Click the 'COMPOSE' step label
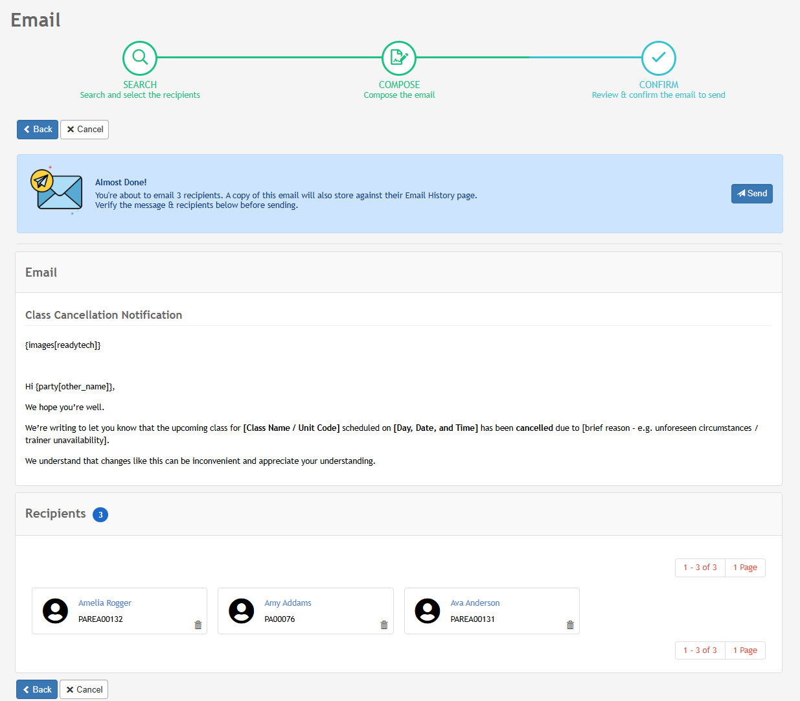The image size is (800, 701). click(399, 85)
